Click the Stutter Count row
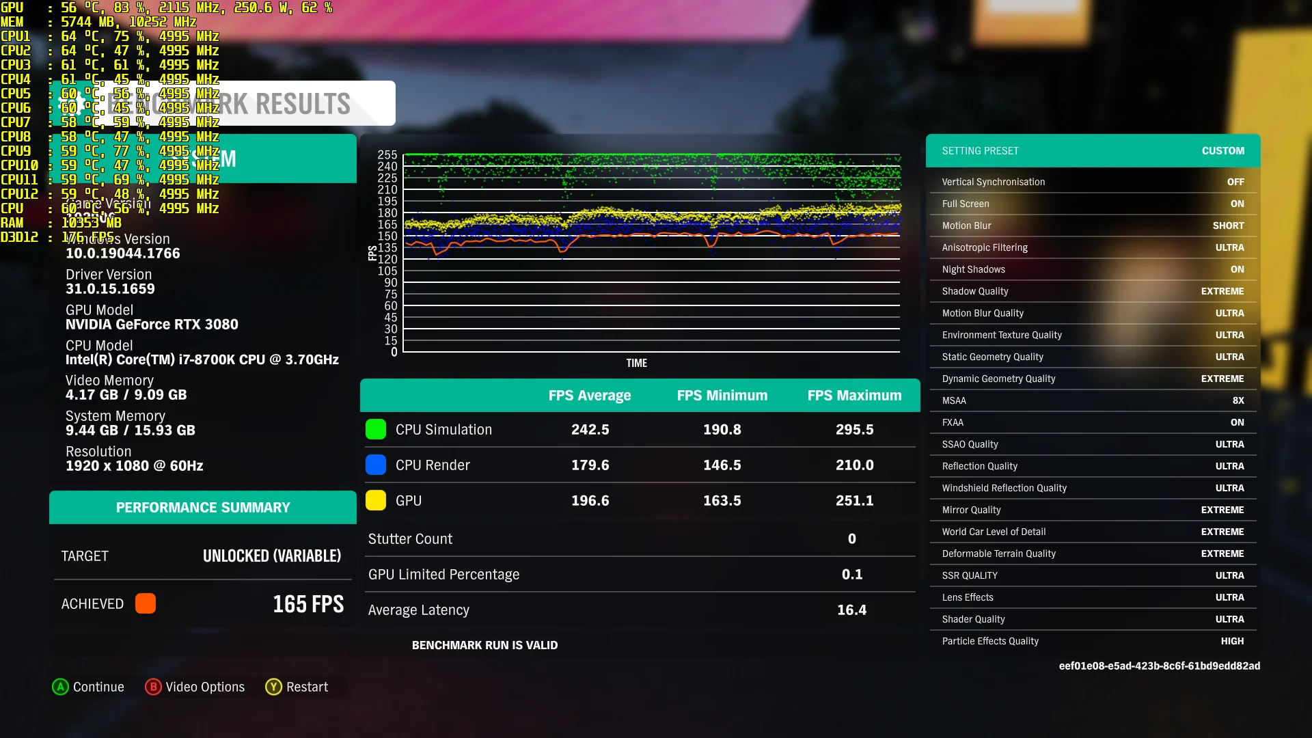The image size is (1312, 738). pyautogui.click(x=640, y=538)
